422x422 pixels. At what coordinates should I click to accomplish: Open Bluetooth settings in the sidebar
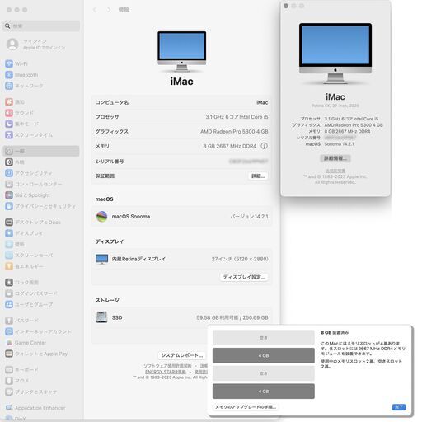point(41,75)
